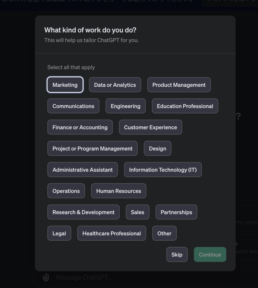The height and width of the screenshot is (288, 258).
Task: Choose the Operations chip
Action: point(66,191)
